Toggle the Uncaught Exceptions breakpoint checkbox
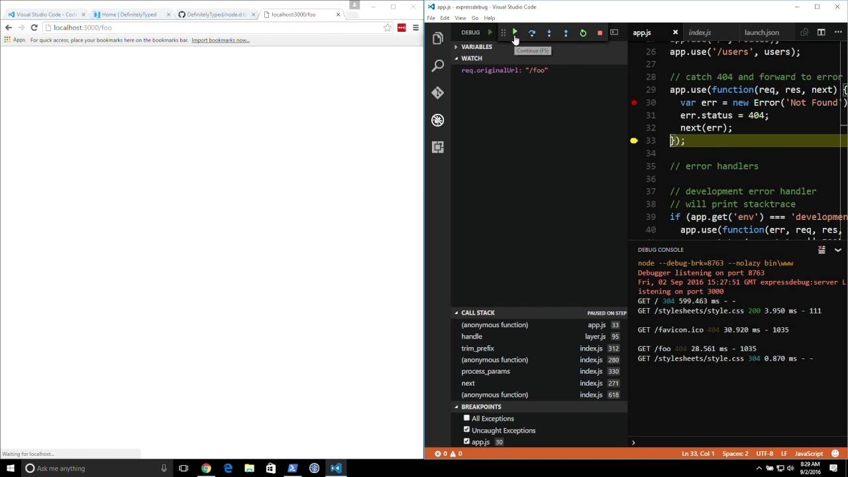The width and height of the screenshot is (848, 477). point(466,430)
